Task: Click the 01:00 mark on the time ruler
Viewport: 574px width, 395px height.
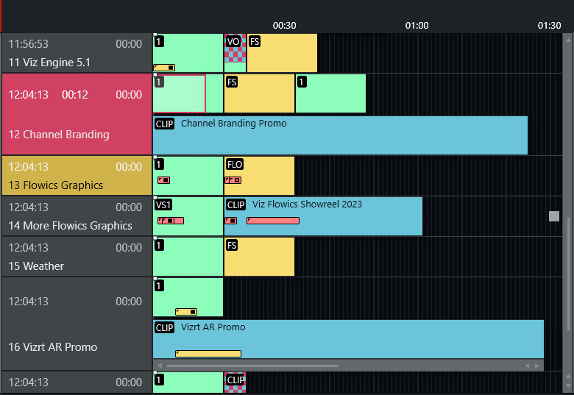Action: (417, 25)
